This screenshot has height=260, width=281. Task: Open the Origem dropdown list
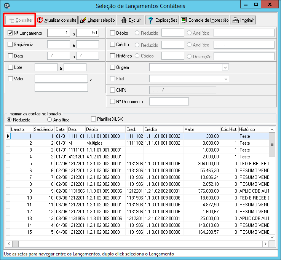pyautogui.click(x=225, y=67)
